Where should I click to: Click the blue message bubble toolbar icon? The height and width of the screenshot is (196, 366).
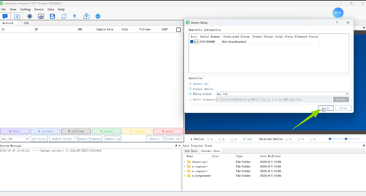(x=5, y=16)
